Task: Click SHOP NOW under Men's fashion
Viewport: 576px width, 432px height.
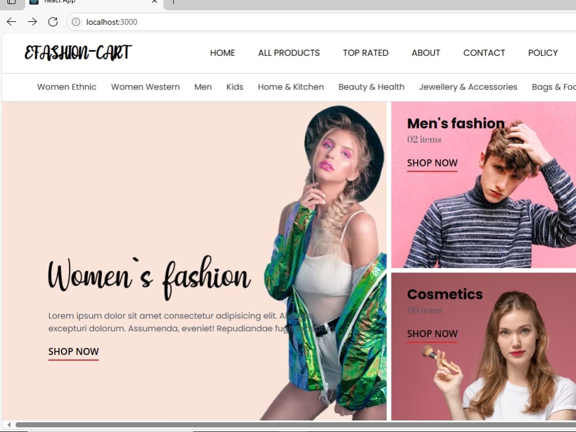Action: 432,164
